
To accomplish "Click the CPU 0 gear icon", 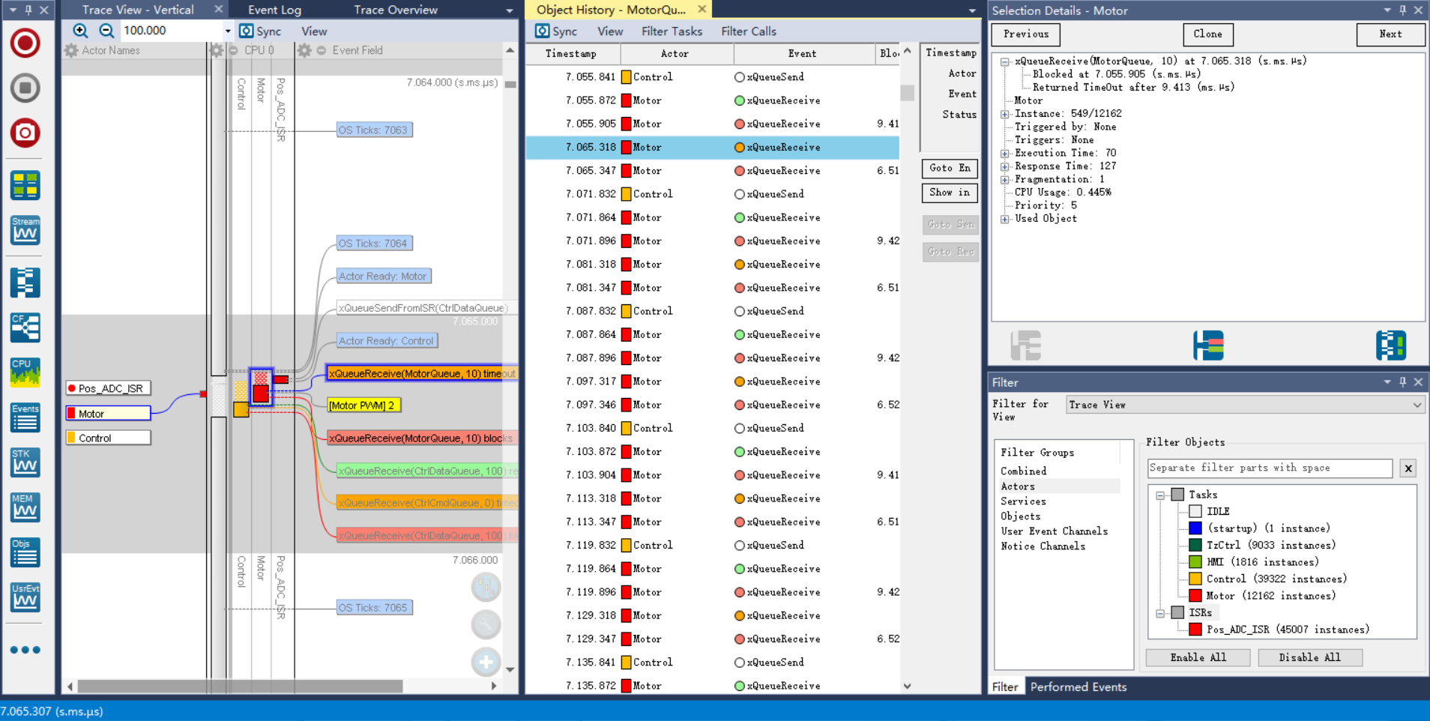I will (217, 50).
